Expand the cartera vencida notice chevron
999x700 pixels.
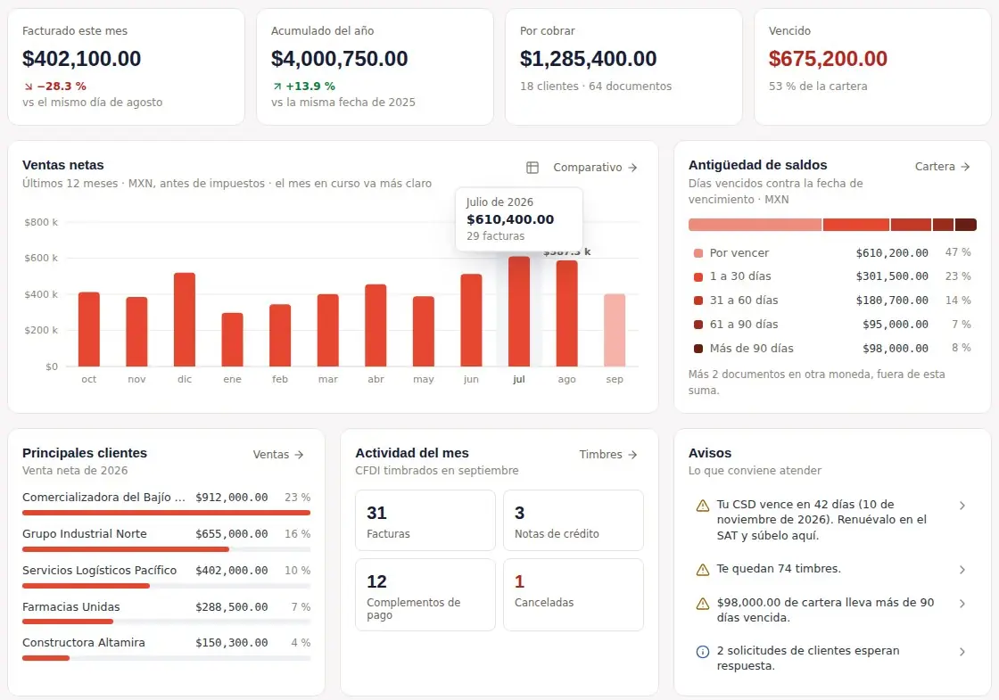962,603
